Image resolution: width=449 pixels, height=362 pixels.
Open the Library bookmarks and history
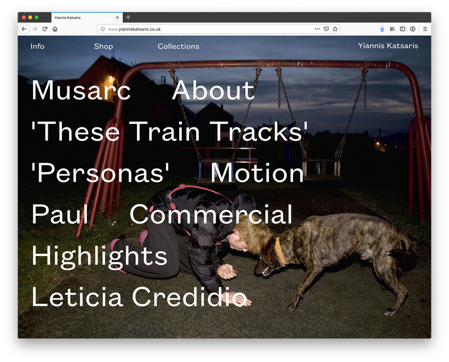392,29
